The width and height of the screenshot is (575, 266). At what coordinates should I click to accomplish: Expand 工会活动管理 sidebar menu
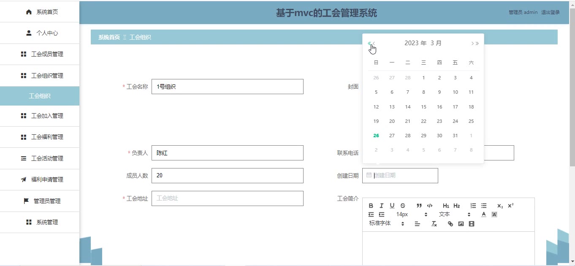pos(40,158)
